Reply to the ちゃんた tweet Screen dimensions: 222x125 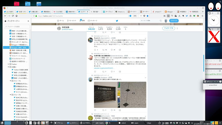coord(95,50)
